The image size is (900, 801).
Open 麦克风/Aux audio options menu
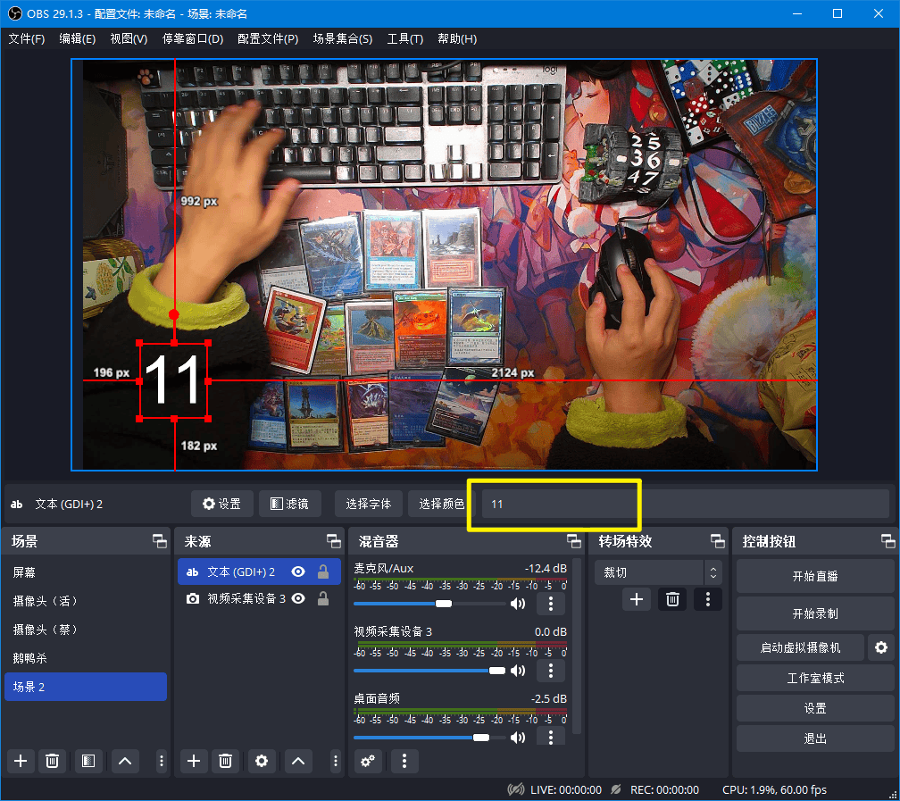click(551, 604)
